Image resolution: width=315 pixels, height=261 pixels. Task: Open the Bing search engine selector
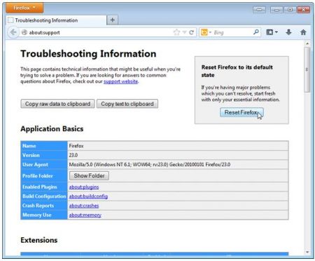click(x=206, y=32)
